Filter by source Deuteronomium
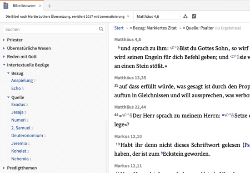 coord(27,136)
